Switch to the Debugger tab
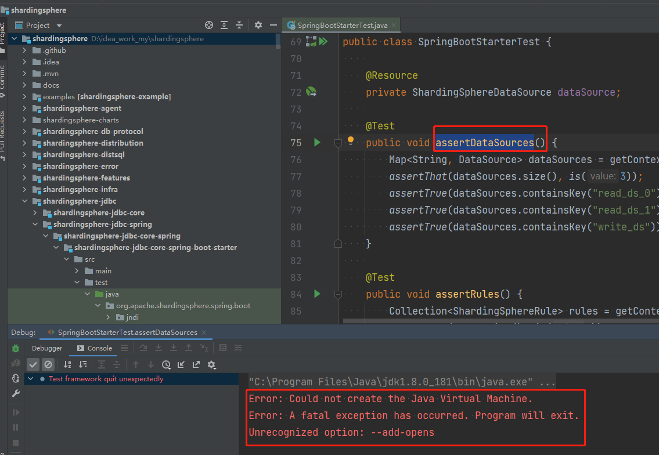659x455 pixels. (46, 348)
